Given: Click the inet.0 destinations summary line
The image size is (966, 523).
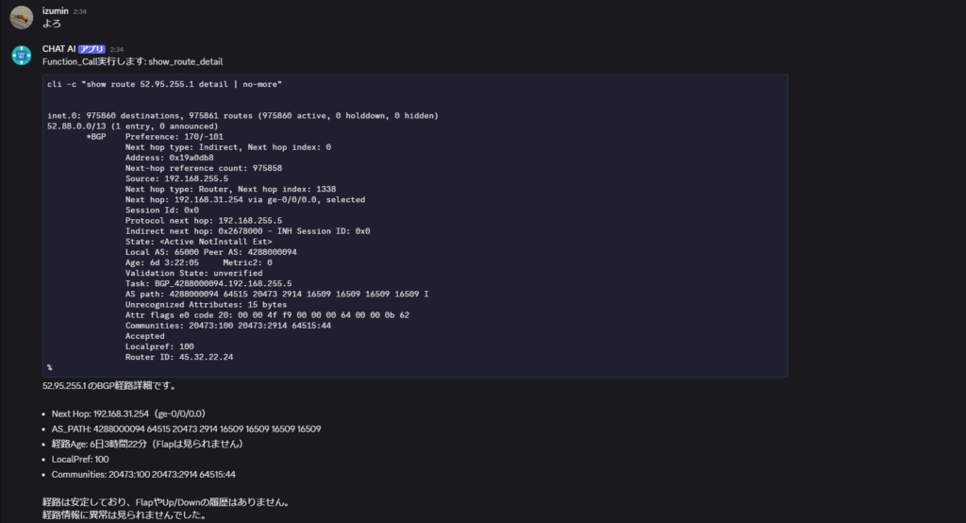Looking at the screenshot, I should point(242,116).
